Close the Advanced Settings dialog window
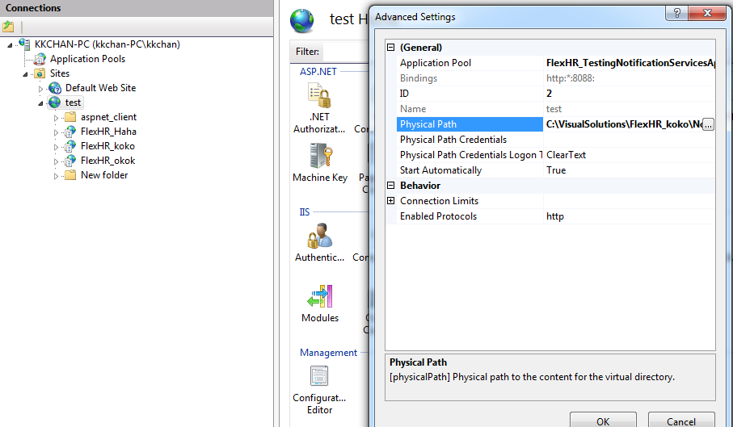The width and height of the screenshot is (733, 427). 707,13
